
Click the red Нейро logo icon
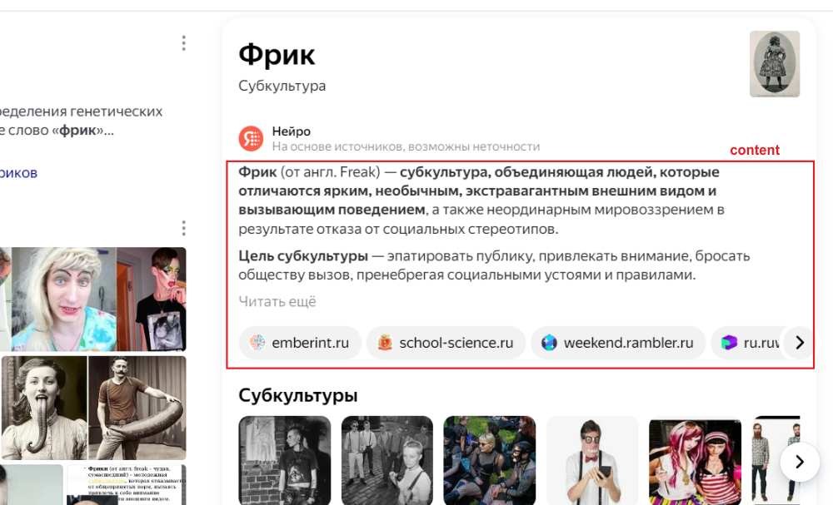[x=251, y=138]
